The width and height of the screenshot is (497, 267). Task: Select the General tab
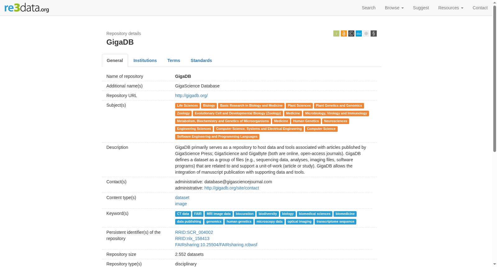coord(115,60)
